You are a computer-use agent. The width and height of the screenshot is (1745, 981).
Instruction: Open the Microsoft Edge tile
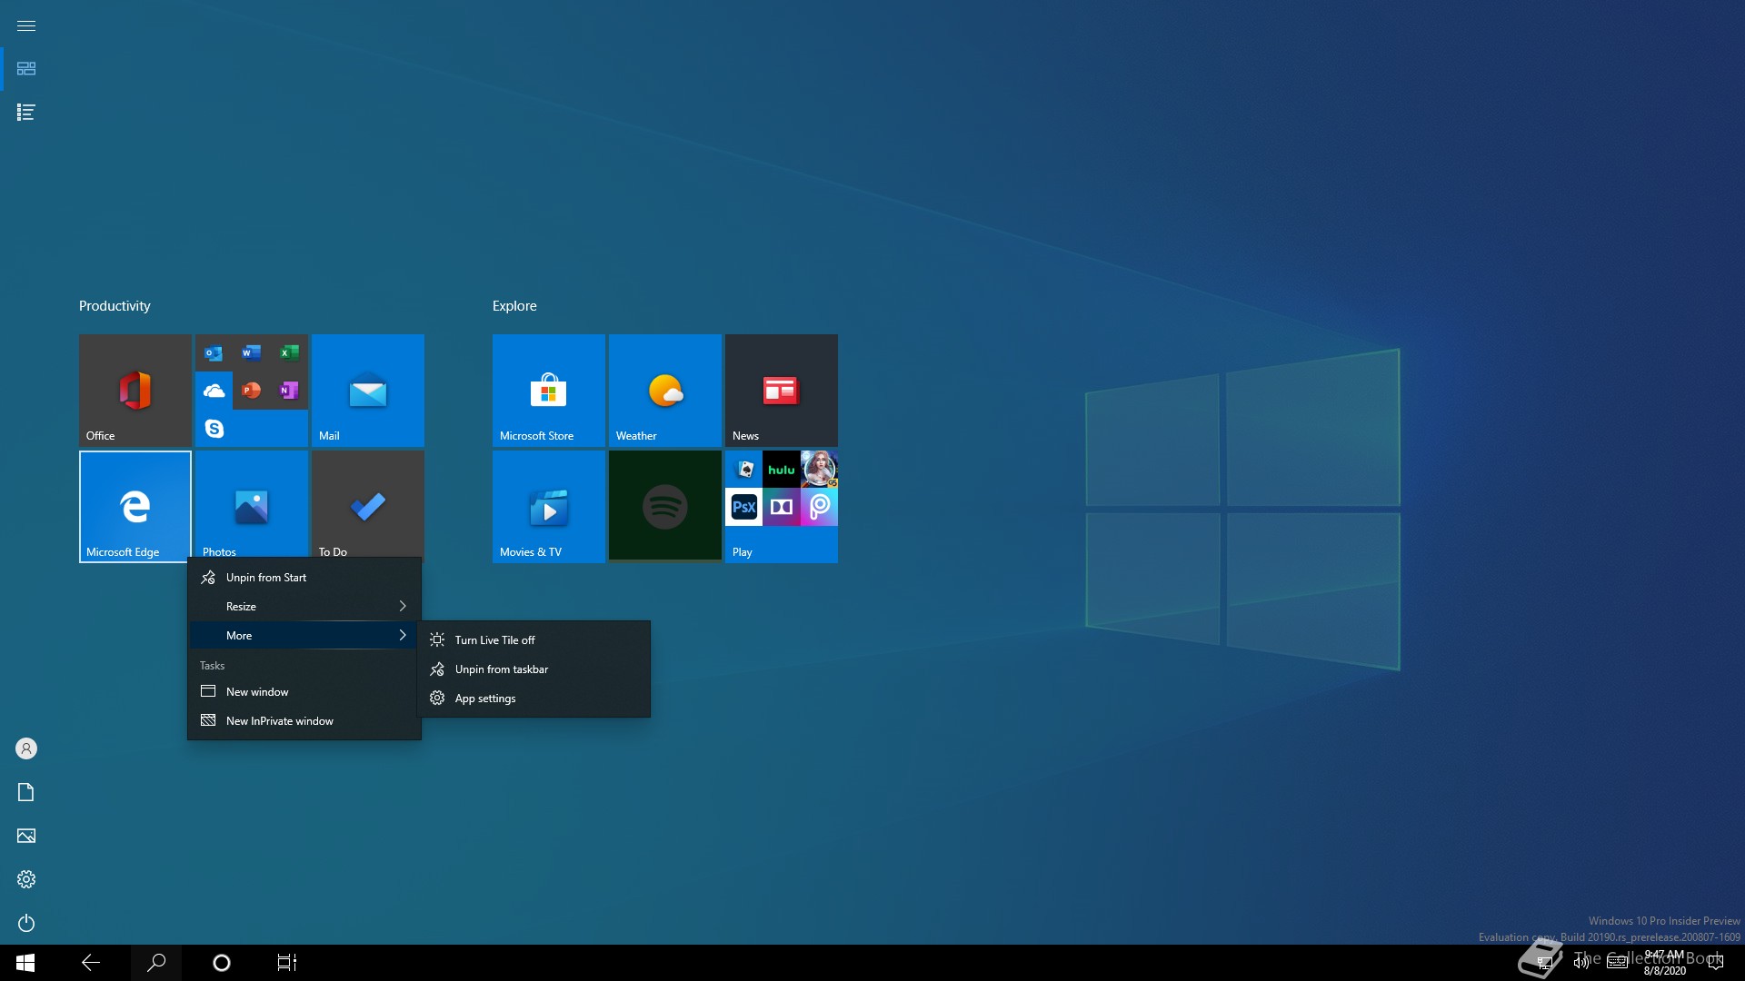[135, 506]
